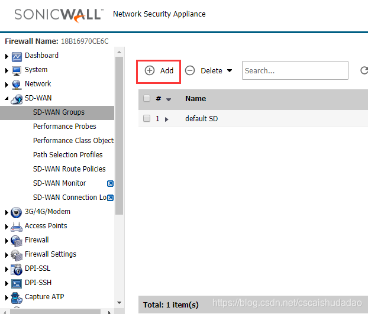Click the plus circle Add icon

(x=150, y=70)
